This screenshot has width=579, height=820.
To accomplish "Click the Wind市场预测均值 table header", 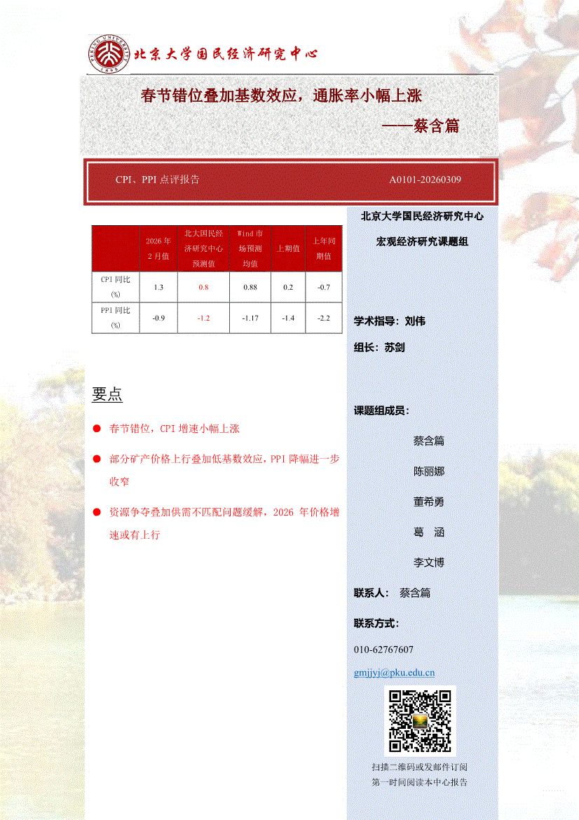I will (250, 248).
